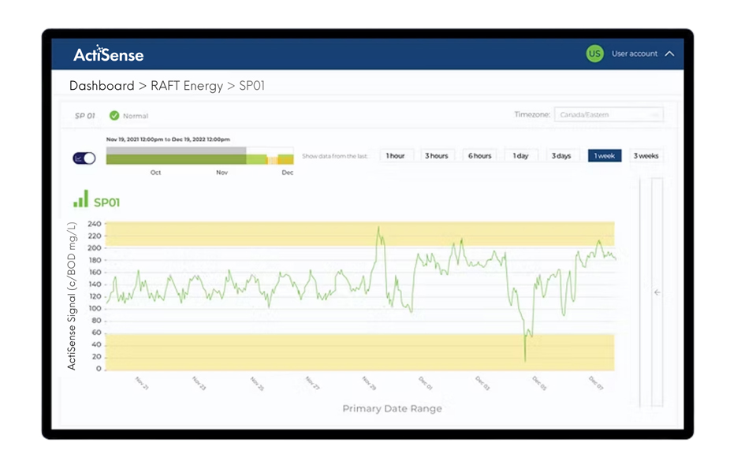Viewport: 741px width, 472px height.
Task: Go to Dashboard breadcrumb
Action: point(102,86)
